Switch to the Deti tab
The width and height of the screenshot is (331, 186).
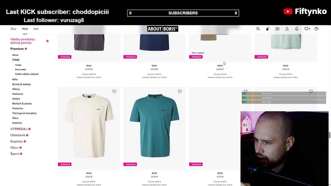pyautogui.click(x=36, y=29)
